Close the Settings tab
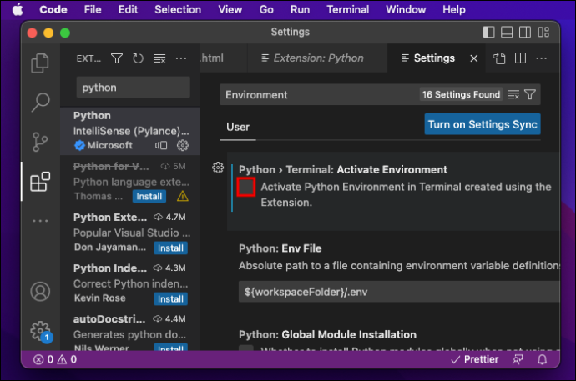Screen dimensions: 576x381 [x=474, y=58]
